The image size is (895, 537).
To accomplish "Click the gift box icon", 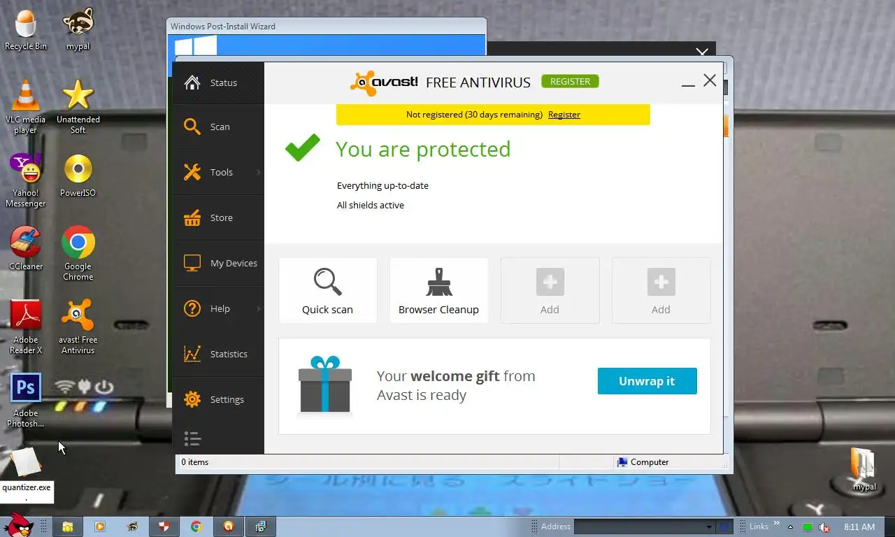I will (324, 385).
